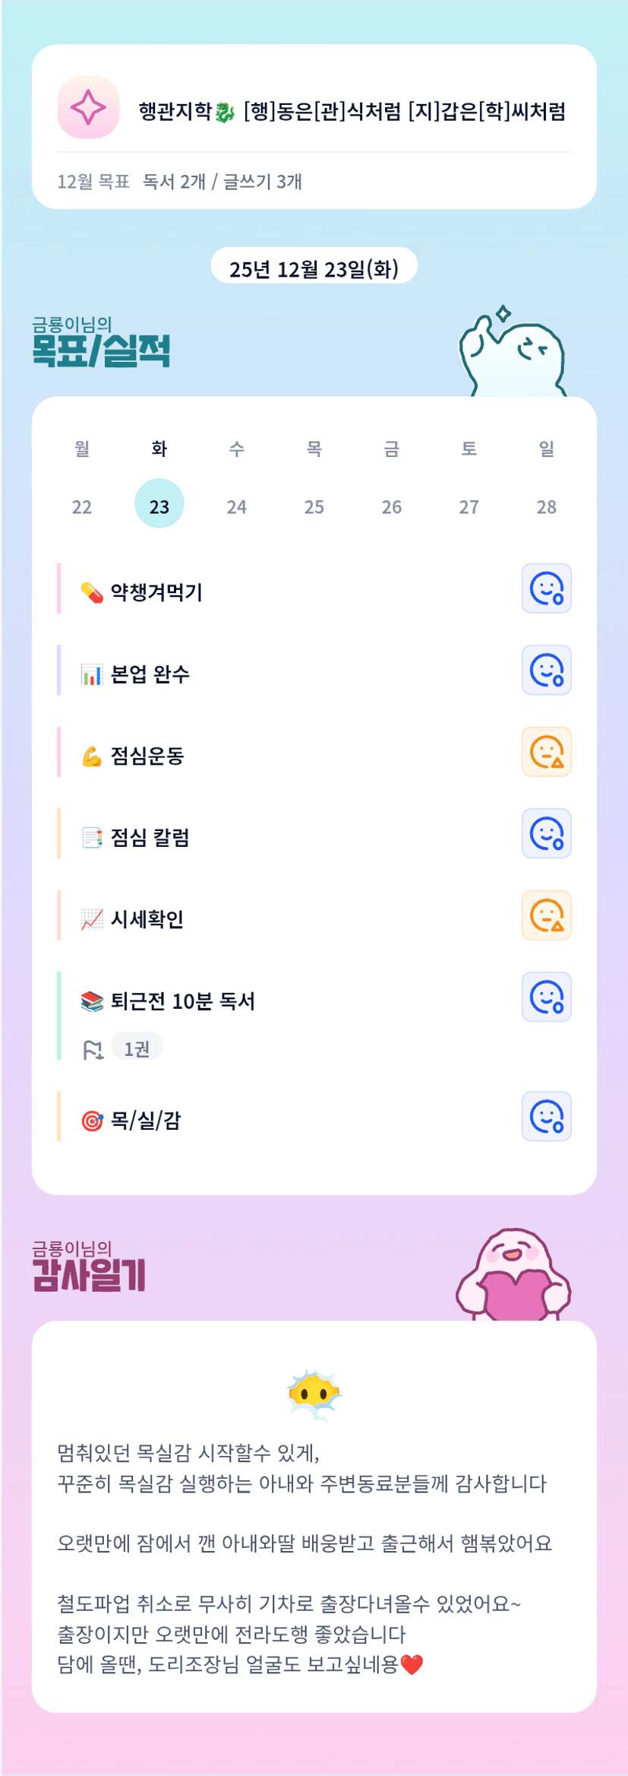628x1776 pixels.
Task: Click the pink heart-holding mascot
Action: (513, 1276)
